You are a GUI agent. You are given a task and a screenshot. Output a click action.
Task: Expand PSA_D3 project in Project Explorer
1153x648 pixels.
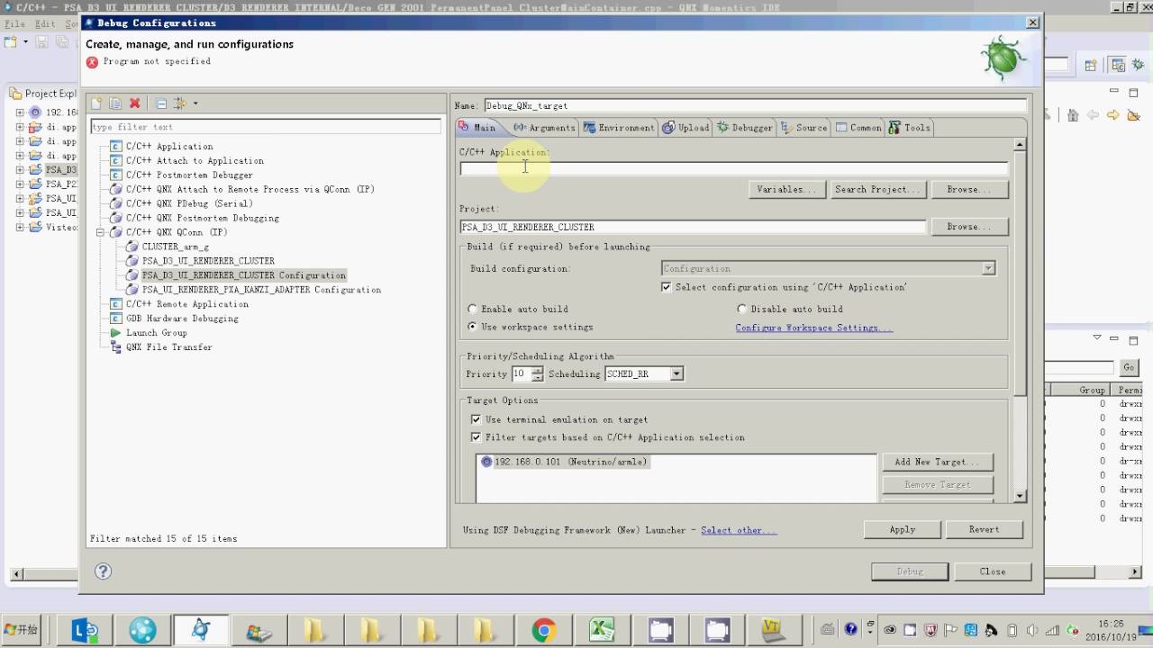20,169
